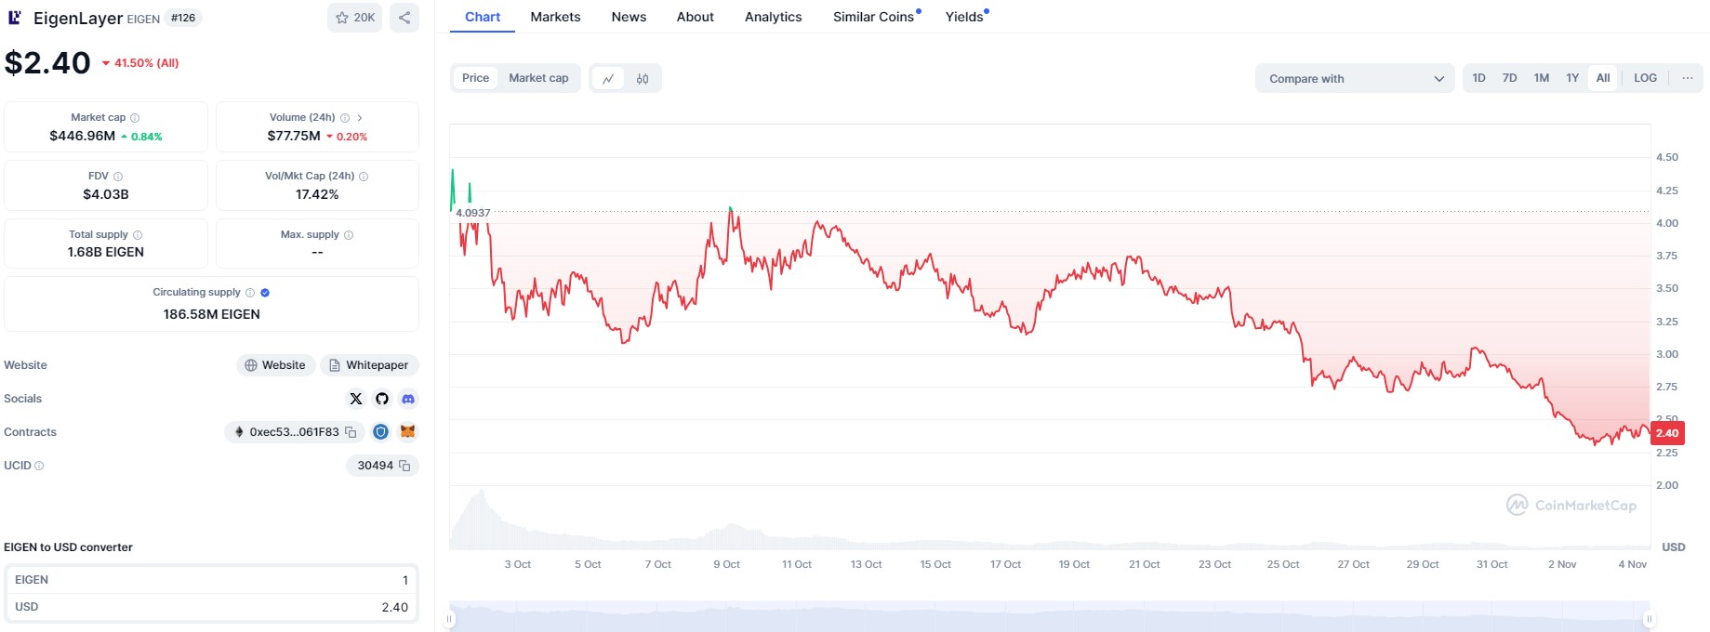Screen dimensions: 1710x632
Task: Open the Discord social link
Action: [x=408, y=399]
